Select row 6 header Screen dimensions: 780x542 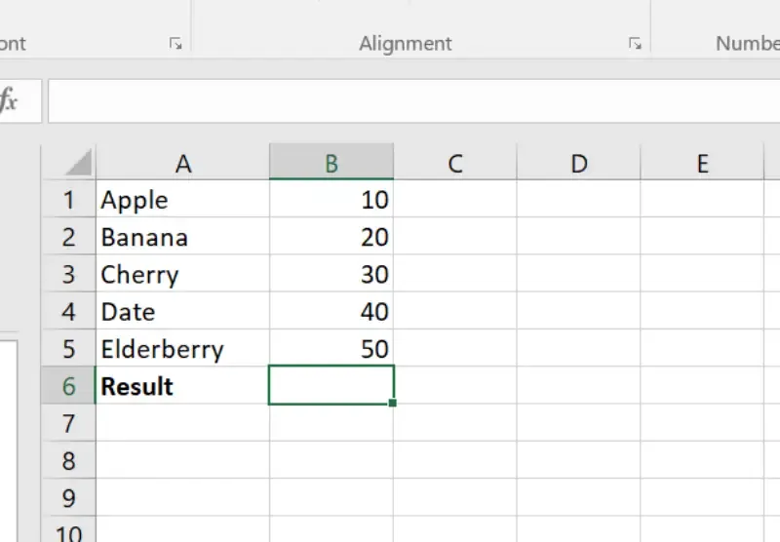[x=68, y=386]
